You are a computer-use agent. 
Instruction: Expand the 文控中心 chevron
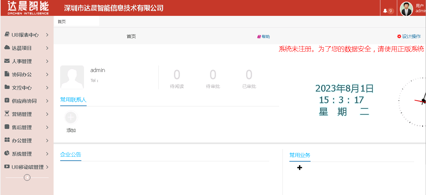pyautogui.click(x=47, y=88)
